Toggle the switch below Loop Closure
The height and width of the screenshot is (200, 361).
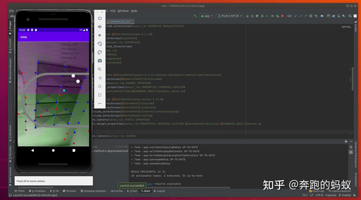(x=64, y=90)
